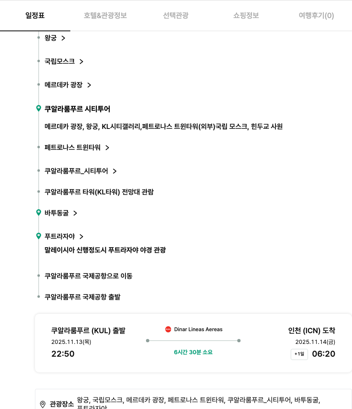Expand the 푸트라자야 chevron arrow
This screenshot has height=409, width=352.
pos(81,236)
